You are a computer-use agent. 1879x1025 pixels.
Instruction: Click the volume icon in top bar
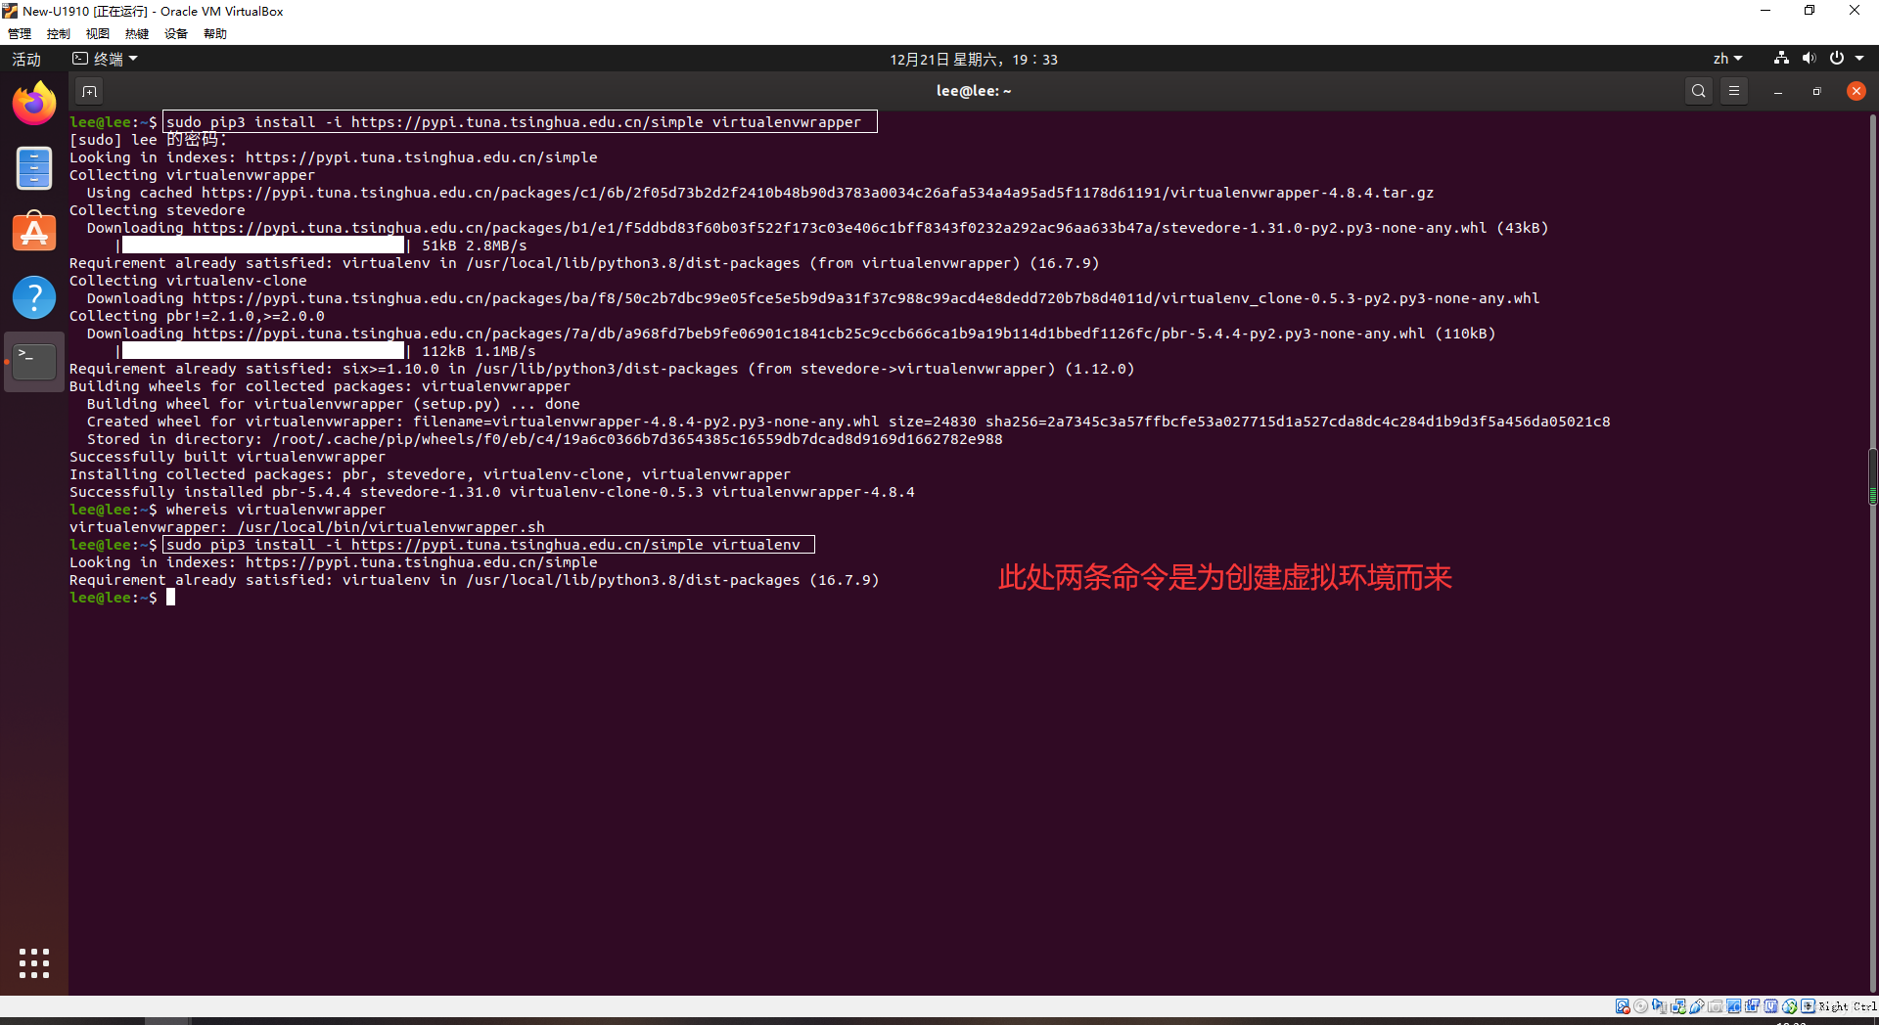point(1809,59)
